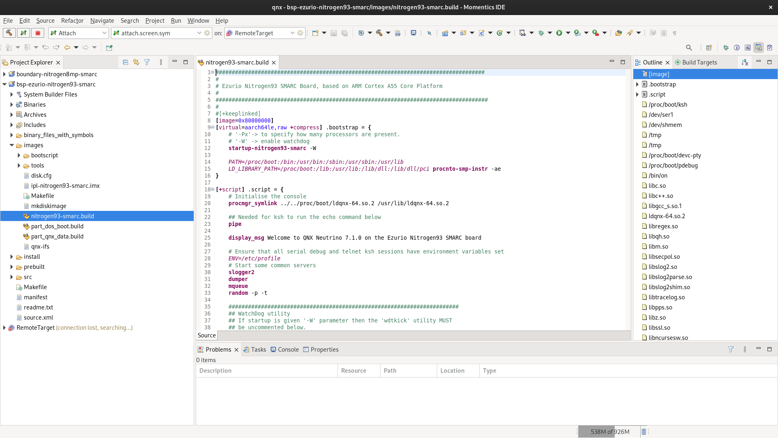Screen dimensions: 778x438
Task: Open the Navigate menu
Action: click(102, 20)
